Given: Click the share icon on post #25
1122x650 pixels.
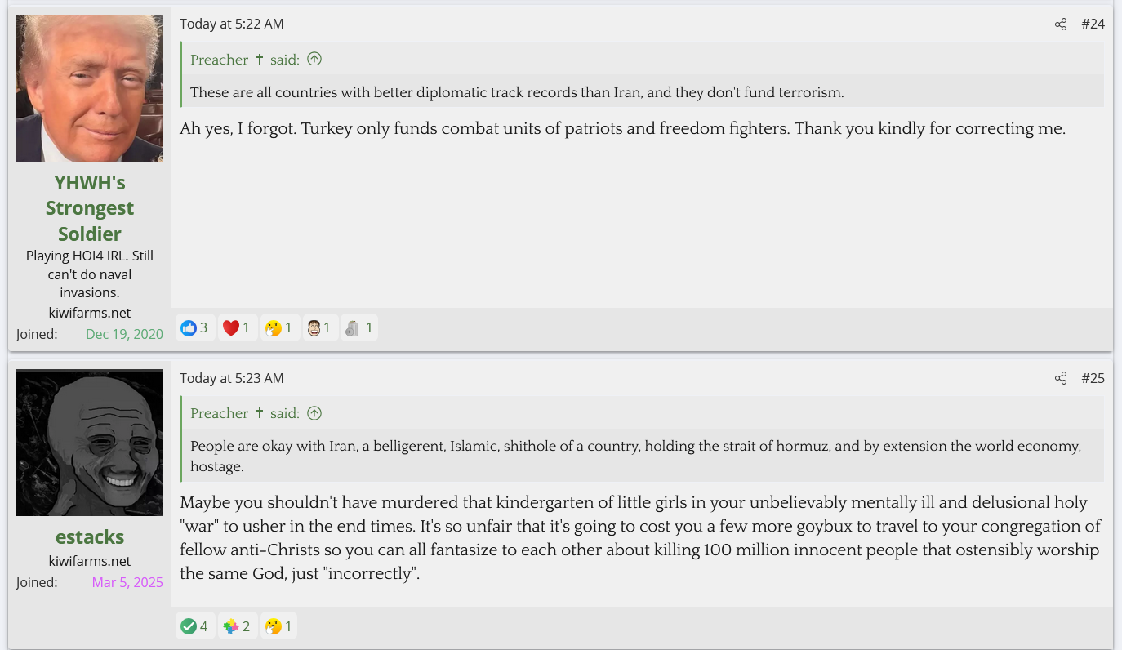Looking at the screenshot, I should (1061, 378).
